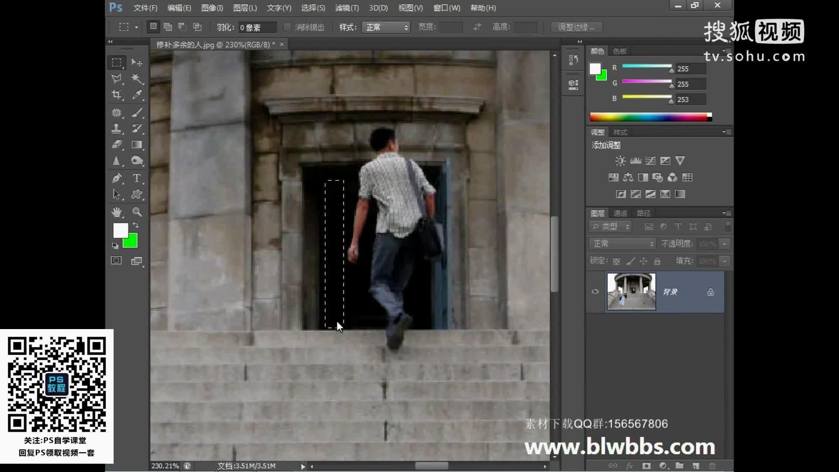The width and height of the screenshot is (839, 472).
Task: Open the layer blend mode dropdown
Action: tap(622, 243)
